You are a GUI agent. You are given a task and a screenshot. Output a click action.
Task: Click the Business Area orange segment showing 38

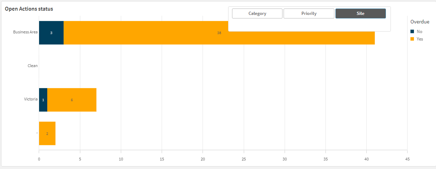click(x=219, y=33)
